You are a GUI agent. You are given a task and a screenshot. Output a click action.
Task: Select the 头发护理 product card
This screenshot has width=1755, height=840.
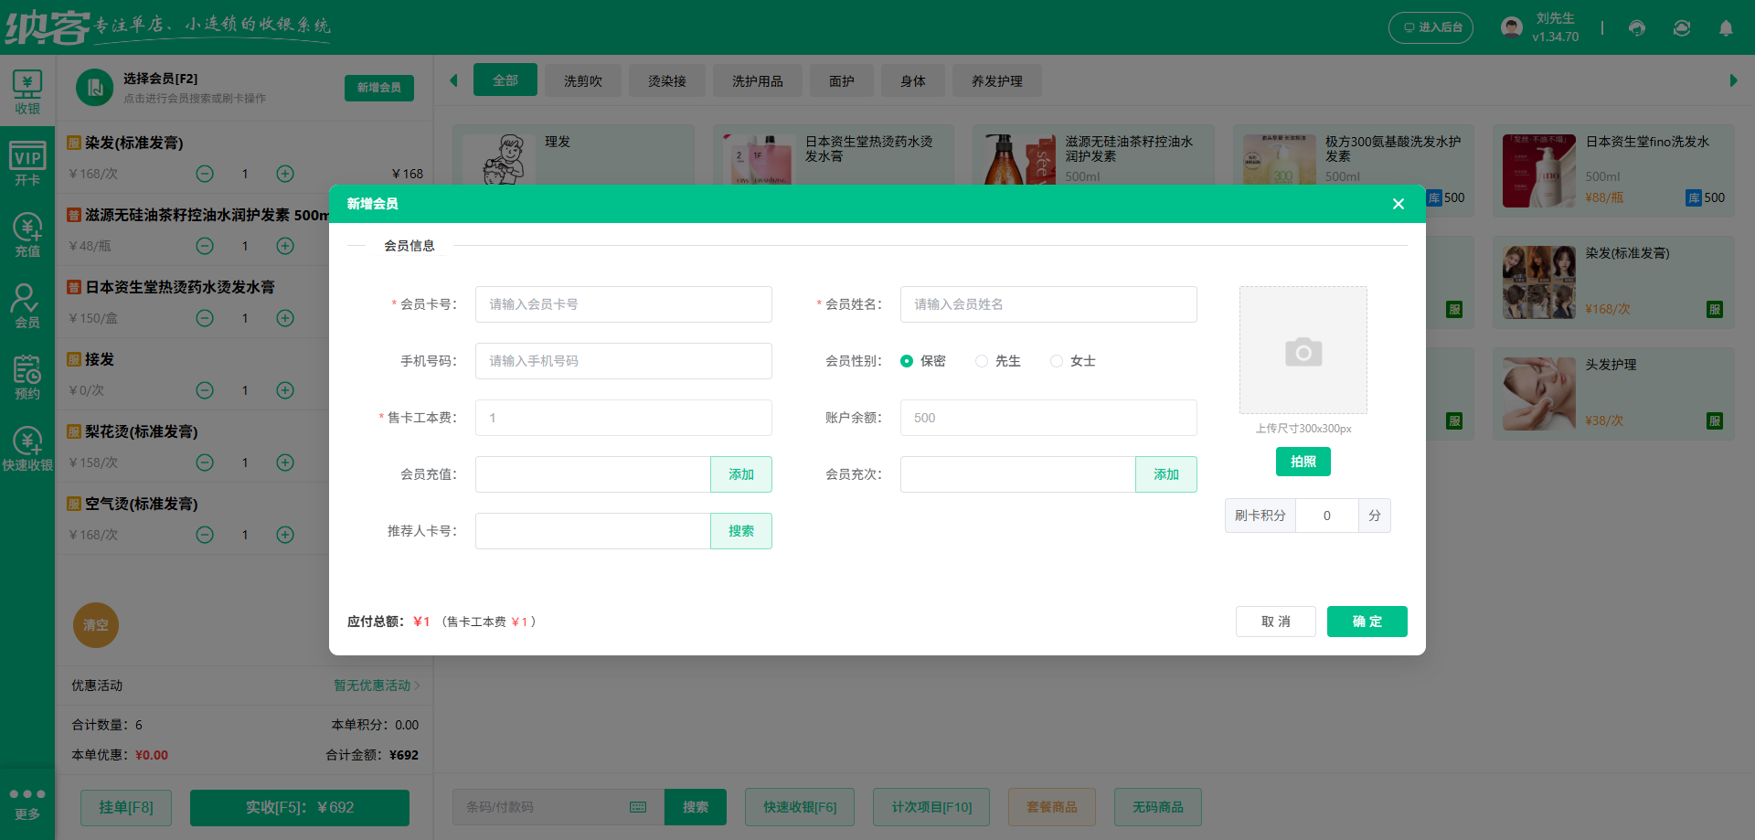click(1613, 394)
